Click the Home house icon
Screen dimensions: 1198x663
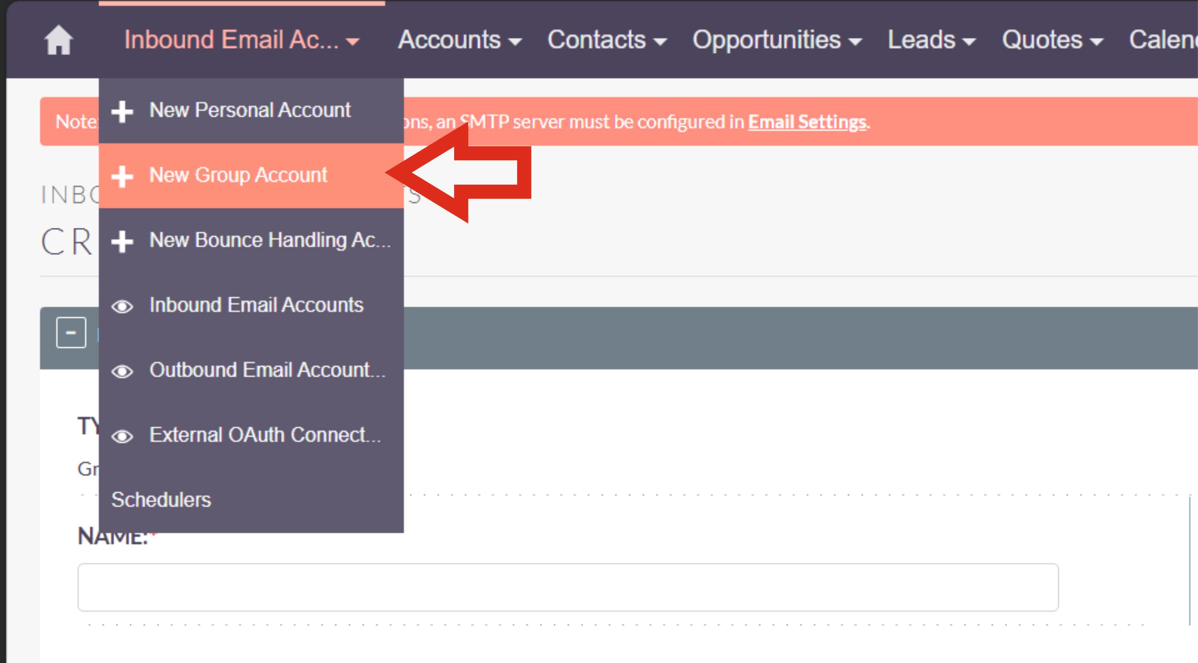tap(58, 40)
